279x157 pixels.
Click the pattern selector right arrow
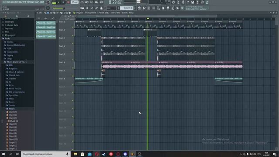135,8
